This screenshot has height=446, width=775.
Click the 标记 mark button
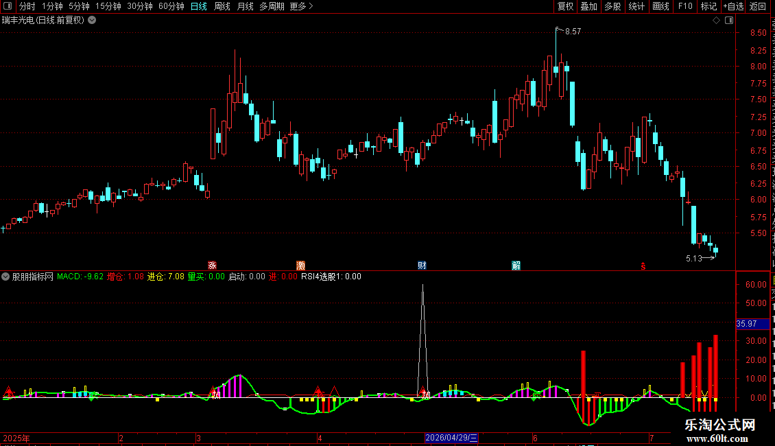click(708, 6)
